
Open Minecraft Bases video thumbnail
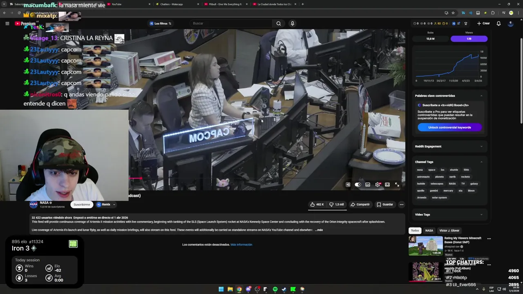coord(425,246)
